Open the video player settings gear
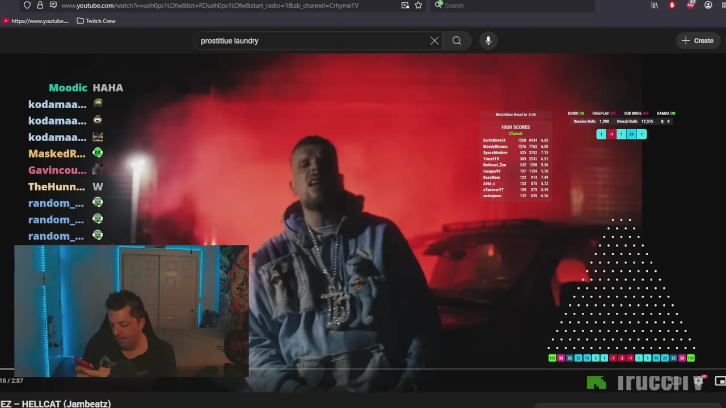This screenshot has width=726, height=408. (699, 381)
